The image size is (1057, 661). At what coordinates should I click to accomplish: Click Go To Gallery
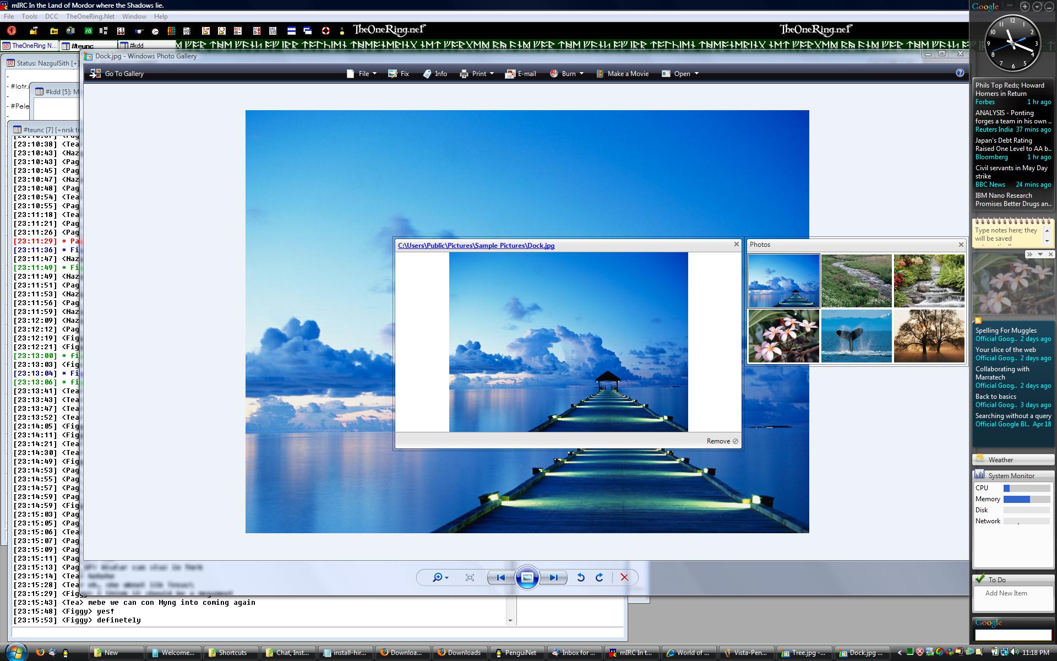117,74
